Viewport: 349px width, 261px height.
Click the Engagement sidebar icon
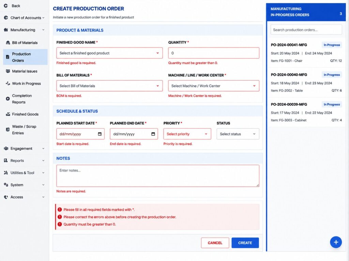(6, 149)
